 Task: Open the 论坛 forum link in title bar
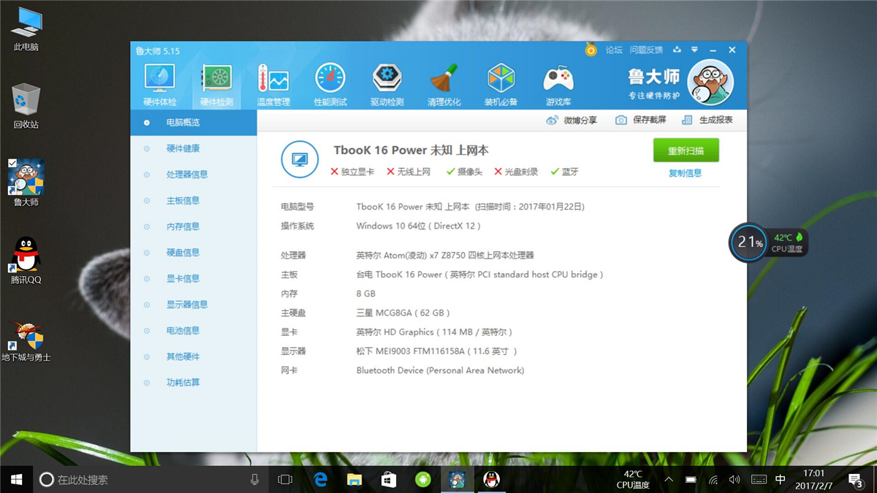[x=613, y=50]
